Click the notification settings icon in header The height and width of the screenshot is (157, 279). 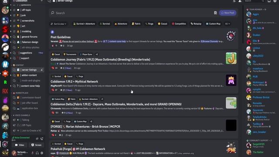234,1
